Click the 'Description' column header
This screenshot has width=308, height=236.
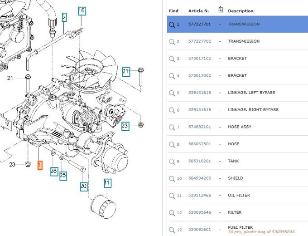click(241, 11)
